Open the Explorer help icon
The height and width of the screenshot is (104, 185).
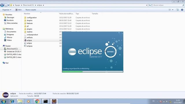tap(182, 10)
